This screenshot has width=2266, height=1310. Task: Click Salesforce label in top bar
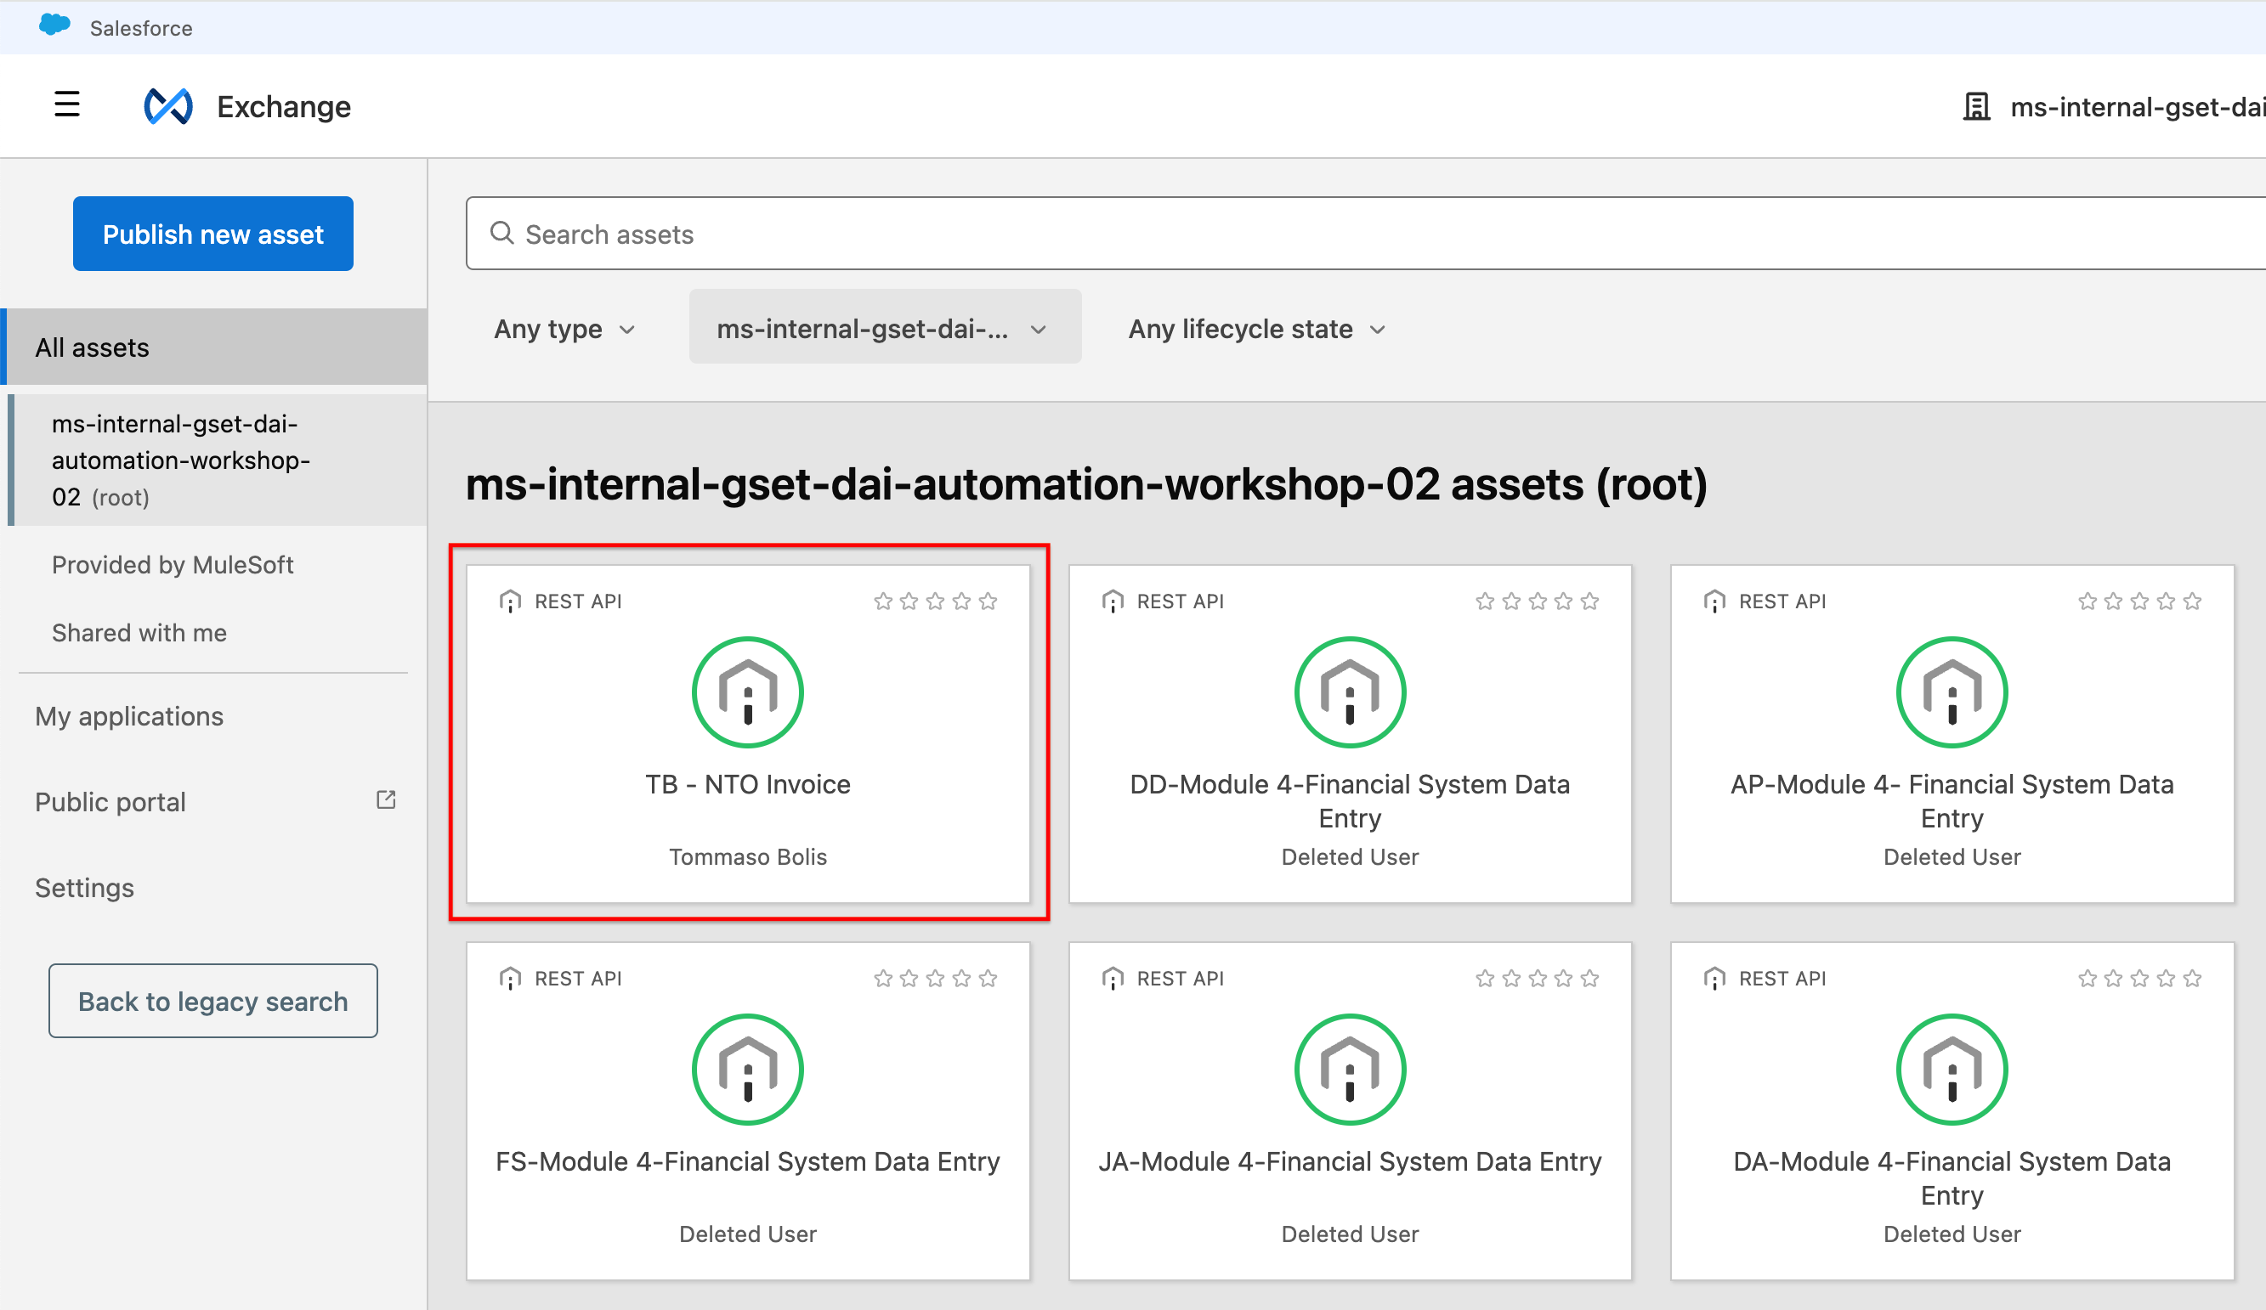pos(141,28)
